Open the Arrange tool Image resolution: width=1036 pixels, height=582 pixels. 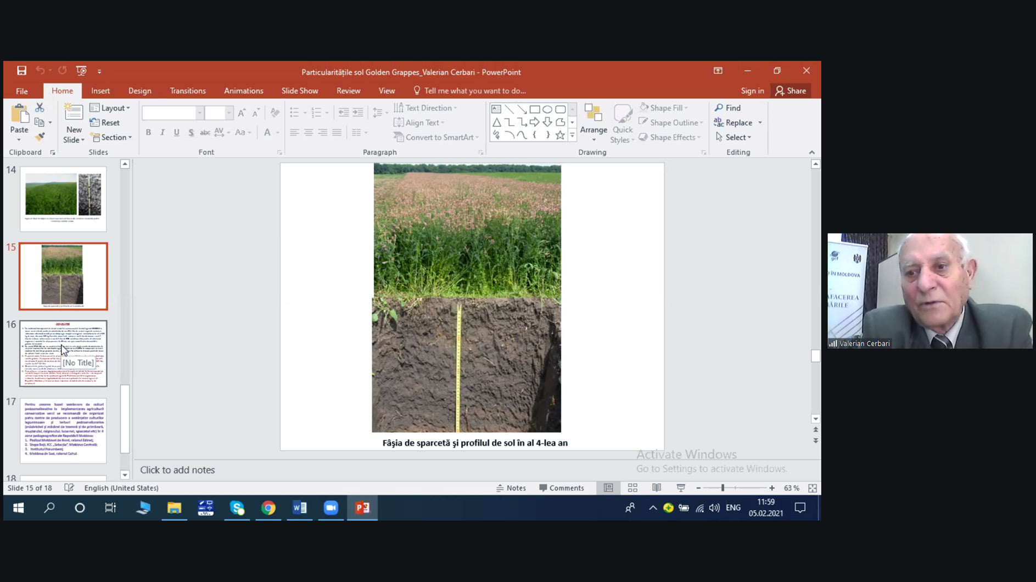[x=593, y=120]
